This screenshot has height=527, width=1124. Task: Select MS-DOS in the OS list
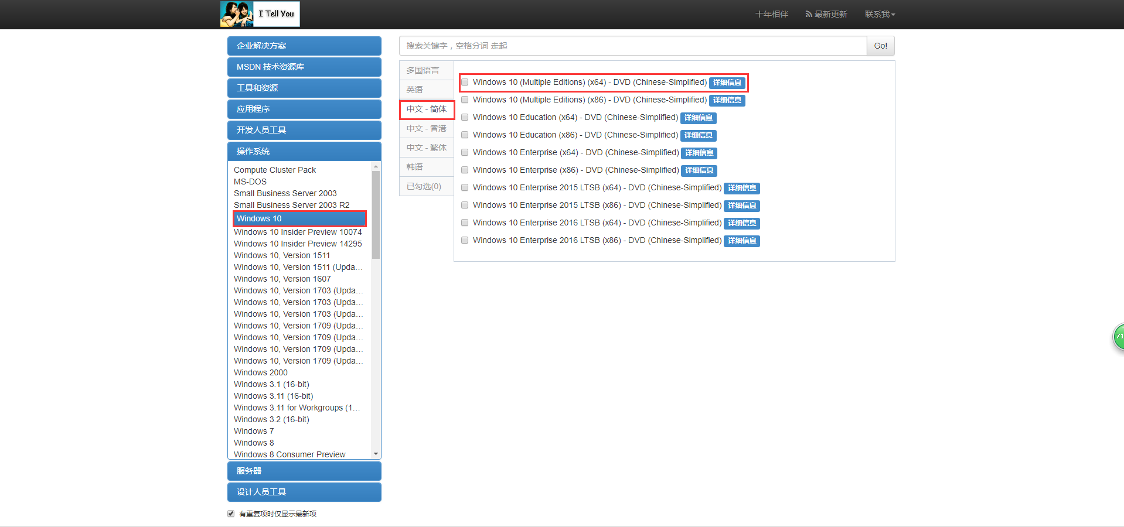(x=250, y=182)
